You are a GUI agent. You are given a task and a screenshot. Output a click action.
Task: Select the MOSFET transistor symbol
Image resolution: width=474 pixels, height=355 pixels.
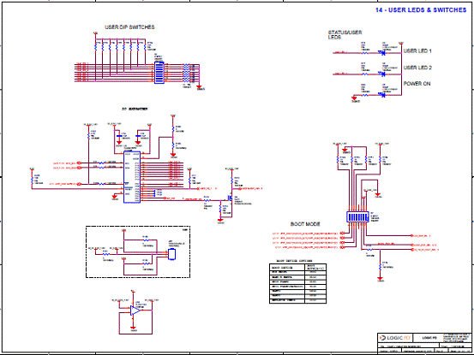tap(230, 198)
